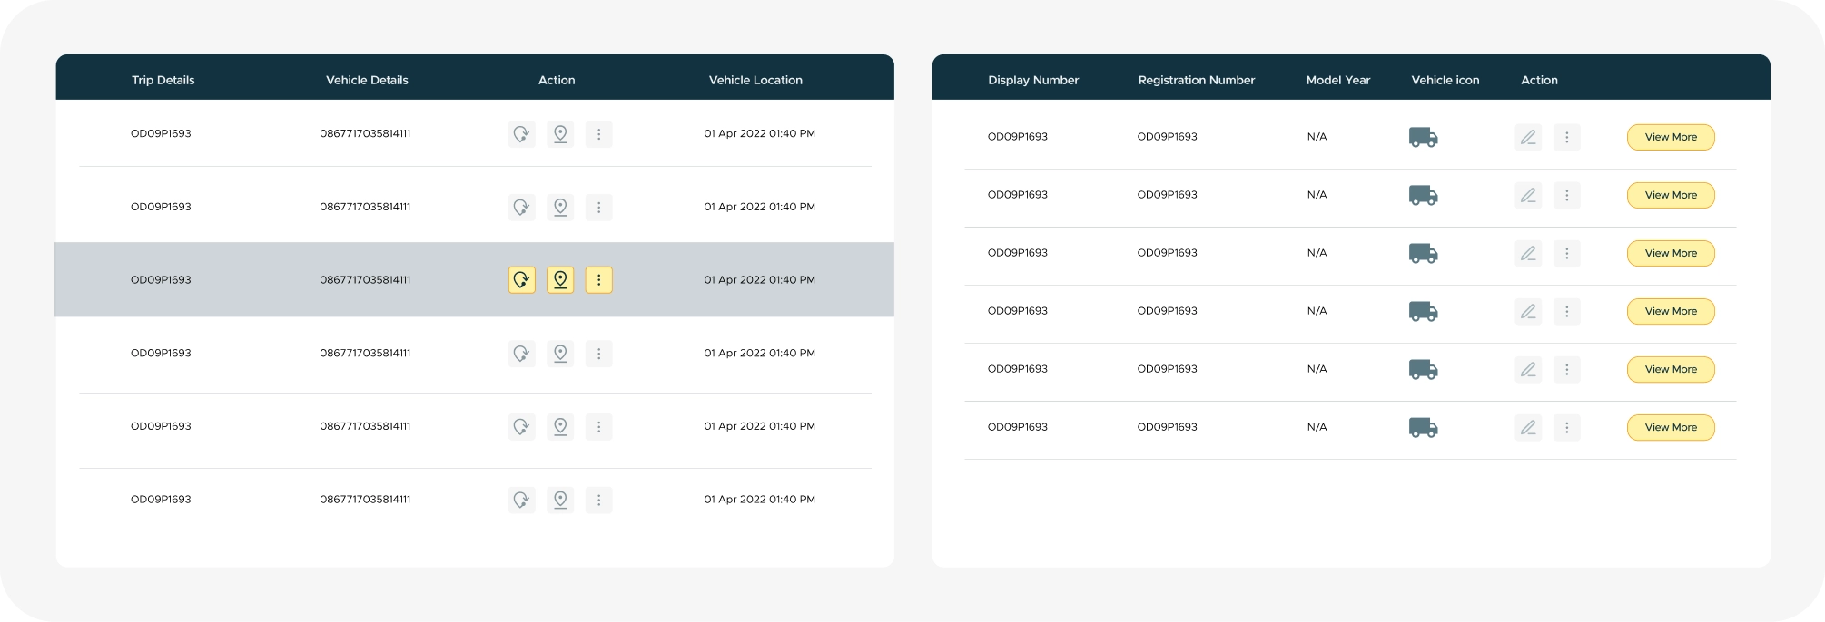Image resolution: width=1825 pixels, height=622 pixels.
Task: Click the truck icon in second vehicle row
Action: coord(1423,195)
